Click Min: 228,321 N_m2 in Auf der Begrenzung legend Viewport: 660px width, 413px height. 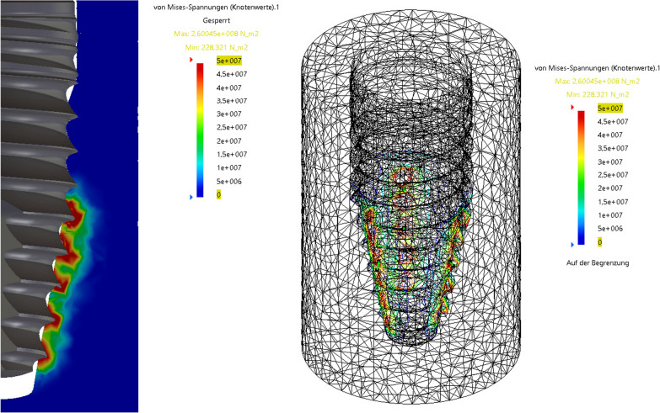(598, 94)
